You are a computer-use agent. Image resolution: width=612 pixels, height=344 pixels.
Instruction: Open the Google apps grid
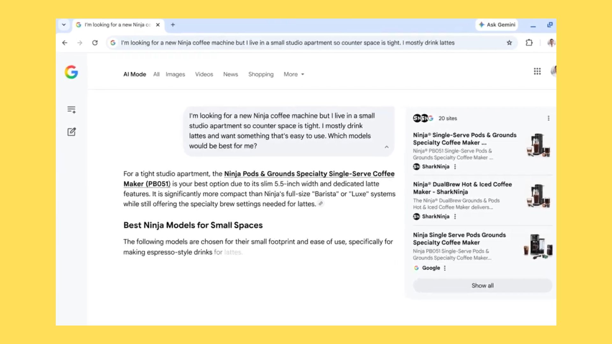point(537,71)
